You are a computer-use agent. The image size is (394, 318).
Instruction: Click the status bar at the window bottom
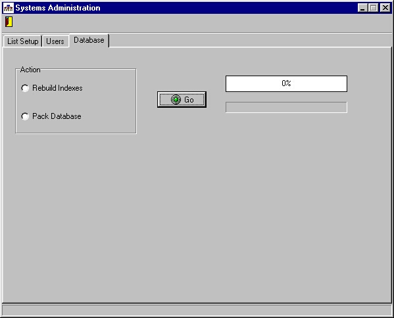click(x=197, y=311)
